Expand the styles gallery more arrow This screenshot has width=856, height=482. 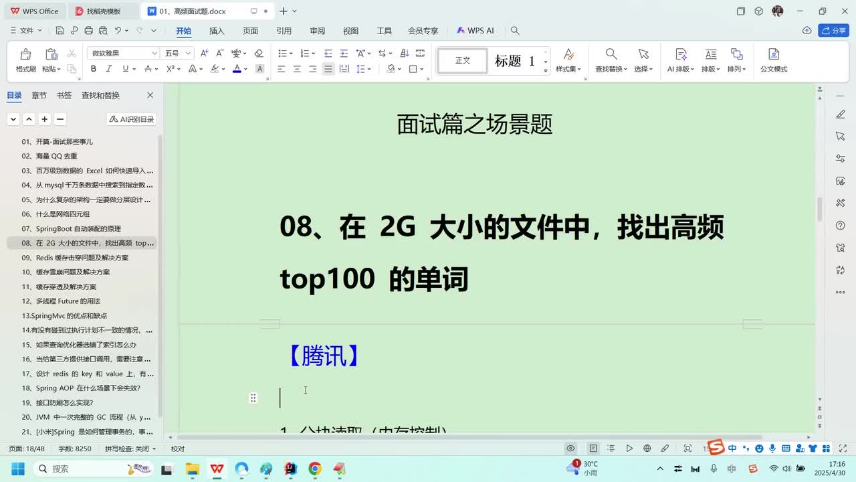(x=546, y=70)
